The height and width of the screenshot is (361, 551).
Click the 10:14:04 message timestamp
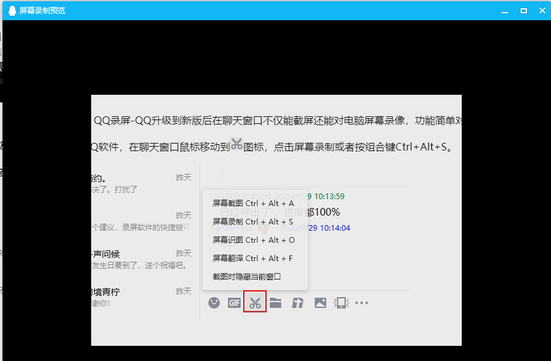click(335, 228)
